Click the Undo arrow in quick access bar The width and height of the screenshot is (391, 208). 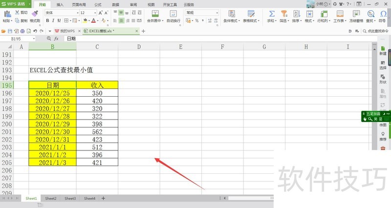pyautogui.click(x=35, y=31)
